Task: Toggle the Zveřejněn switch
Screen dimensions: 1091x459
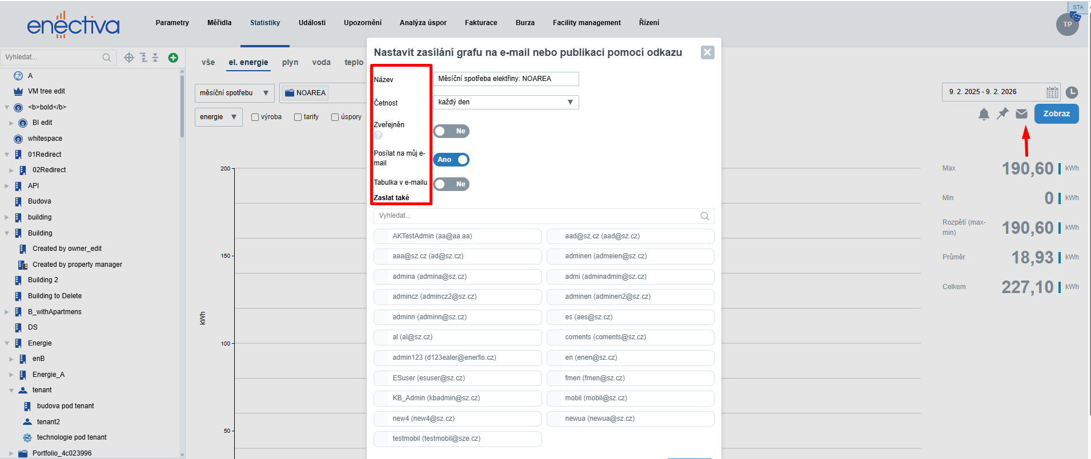Action: coord(451,131)
